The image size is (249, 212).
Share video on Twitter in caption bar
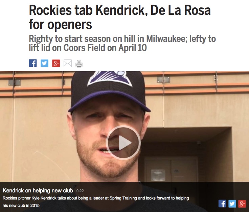click(x=232, y=204)
